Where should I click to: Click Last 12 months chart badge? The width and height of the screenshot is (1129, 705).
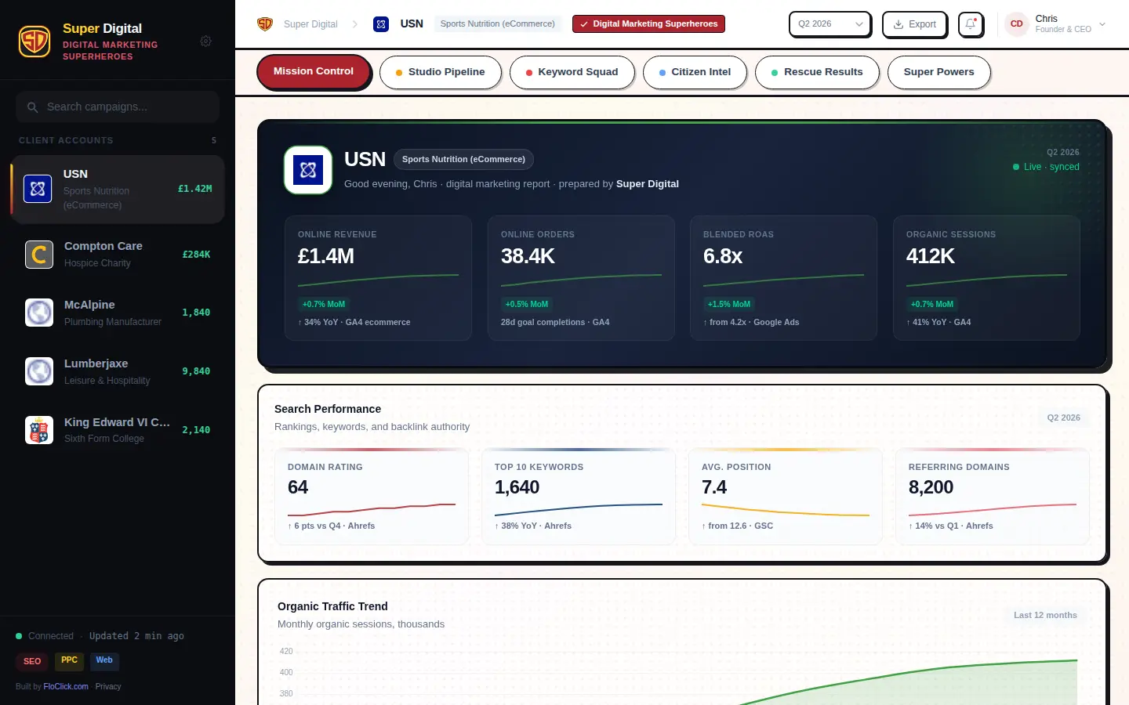pos(1045,615)
